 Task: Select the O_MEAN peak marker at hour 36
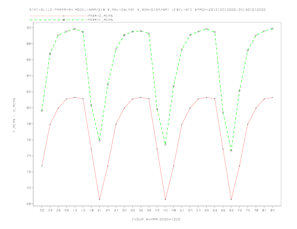[x=141, y=98]
